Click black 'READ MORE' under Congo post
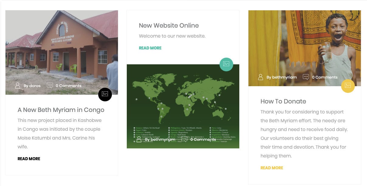 click(29, 159)
